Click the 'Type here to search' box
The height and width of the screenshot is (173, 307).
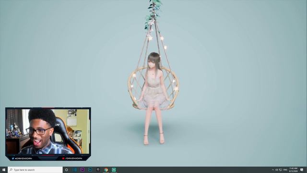click(35, 170)
